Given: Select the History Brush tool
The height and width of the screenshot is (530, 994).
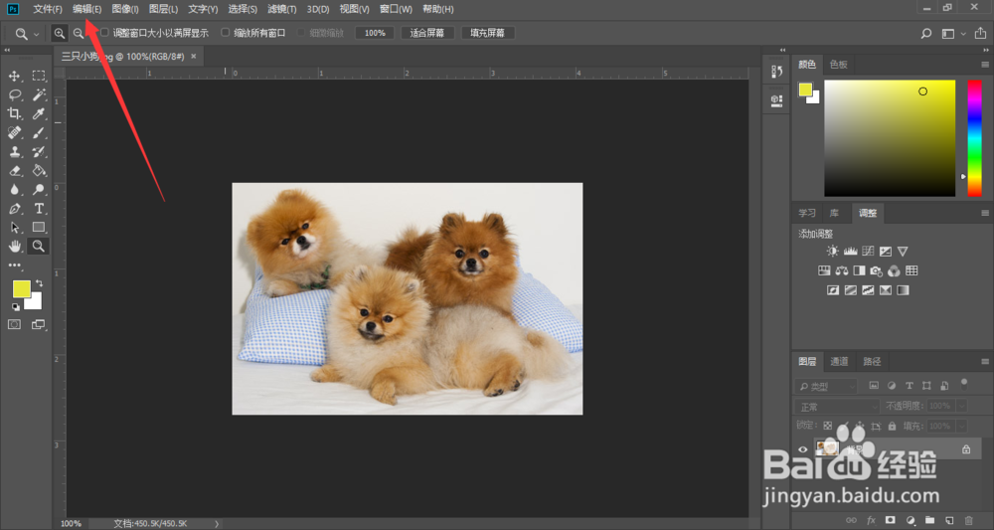Looking at the screenshot, I should point(39,152).
